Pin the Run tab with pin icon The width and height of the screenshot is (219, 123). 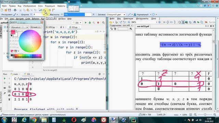(4, 93)
